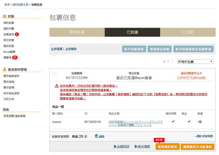Click 全部選擇 to select all packages

click(x=57, y=49)
